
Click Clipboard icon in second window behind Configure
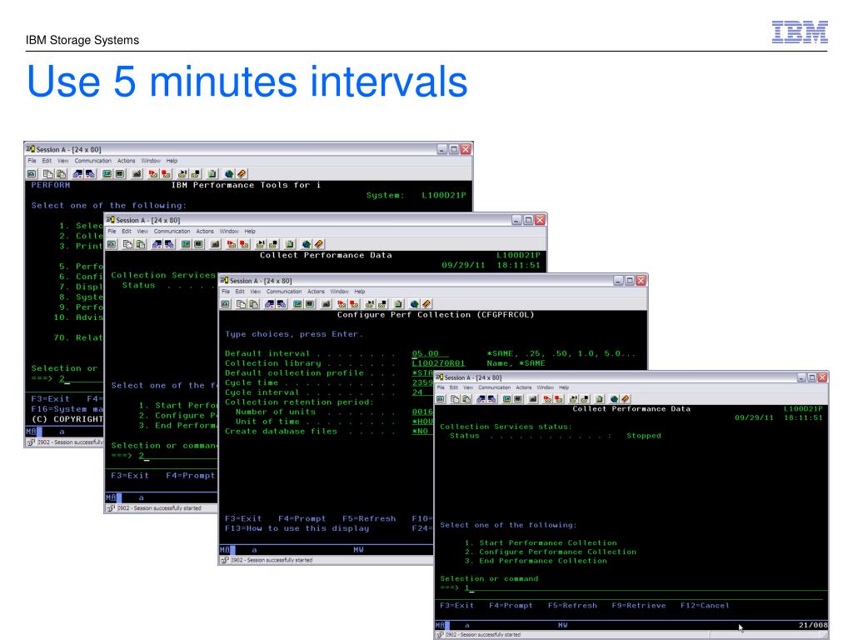pyautogui.click(x=289, y=244)
